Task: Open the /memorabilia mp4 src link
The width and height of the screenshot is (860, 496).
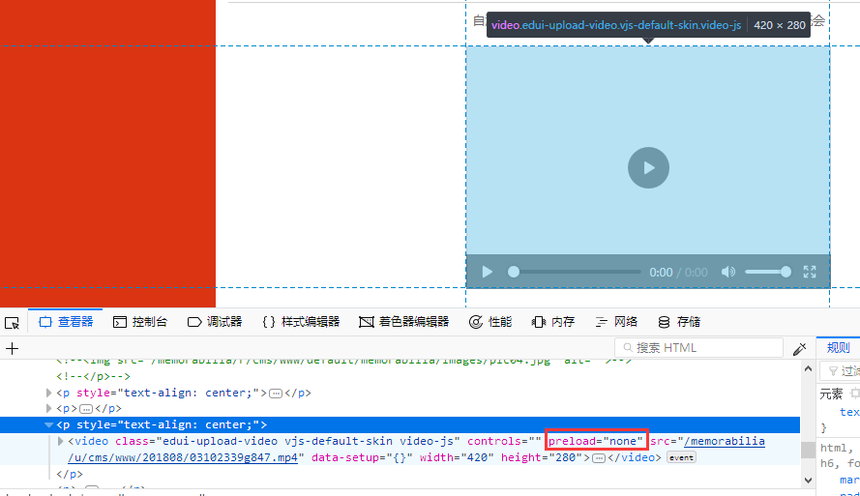Action: coord(417,449)
